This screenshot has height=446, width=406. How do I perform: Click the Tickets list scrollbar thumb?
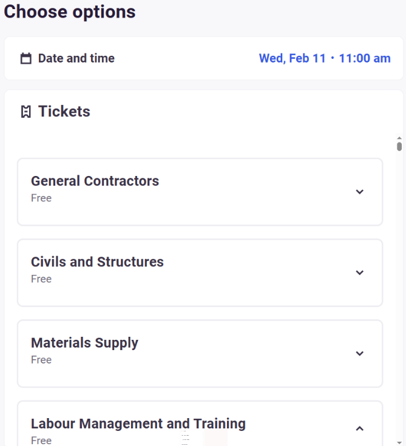coord(399,146)
